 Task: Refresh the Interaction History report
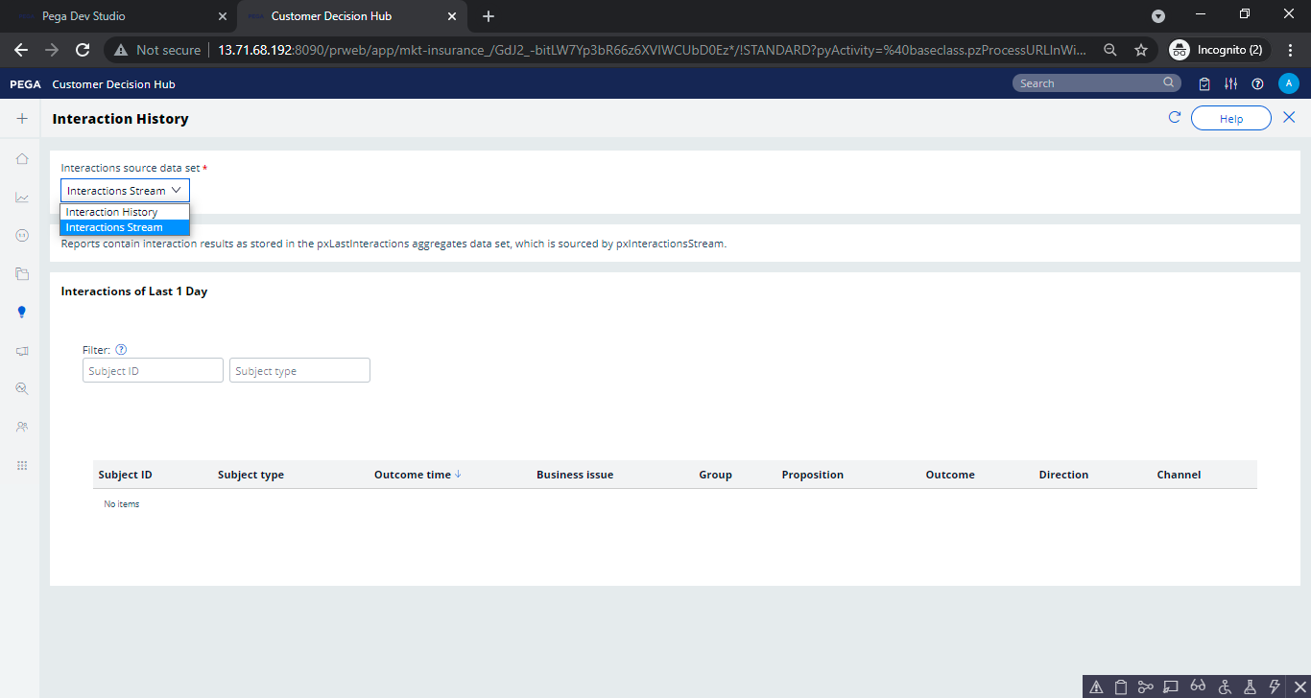click(x=1174, y=117)
